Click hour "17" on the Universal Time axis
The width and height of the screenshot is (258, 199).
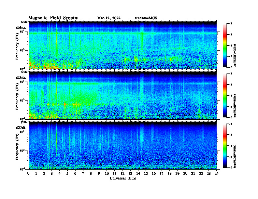[162, 174]
